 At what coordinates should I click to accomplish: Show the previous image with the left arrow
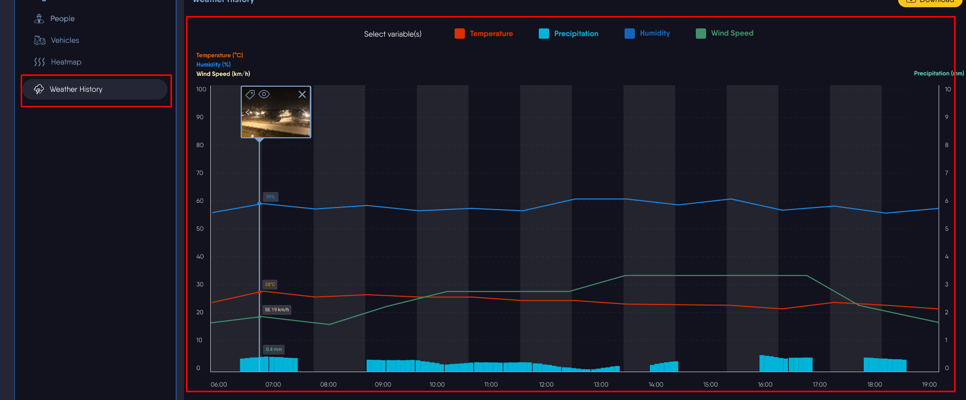click(x=247, y=112)
